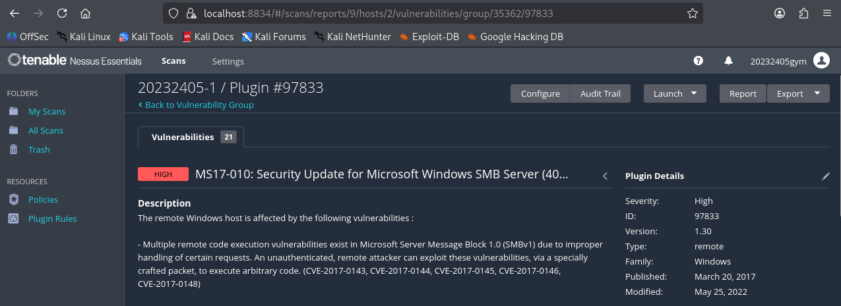
Task: Click the Configure button
Action: coord(540,93)
